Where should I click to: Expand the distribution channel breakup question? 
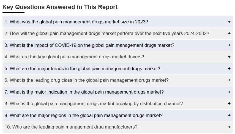[x=94, y=104]
